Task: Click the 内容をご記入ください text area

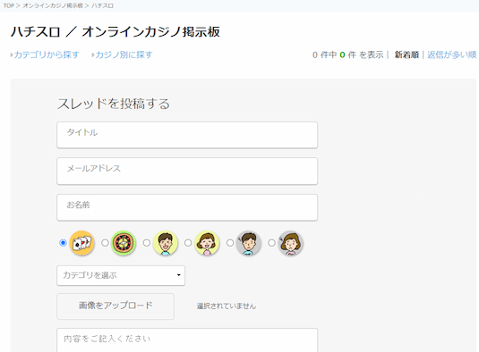Action: (187, 340)
